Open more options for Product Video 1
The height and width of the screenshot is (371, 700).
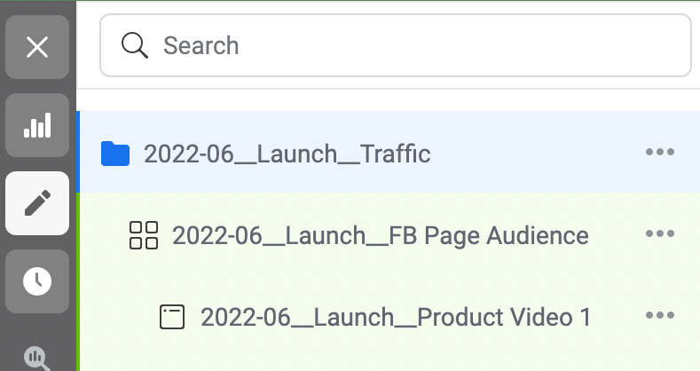(660, 316)
